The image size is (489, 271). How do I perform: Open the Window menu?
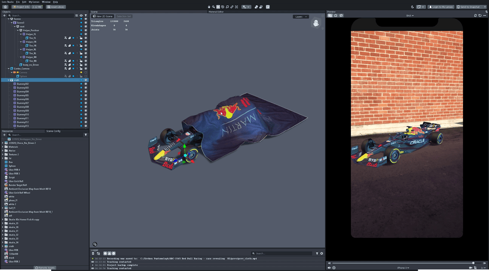[x=46, y=2]
